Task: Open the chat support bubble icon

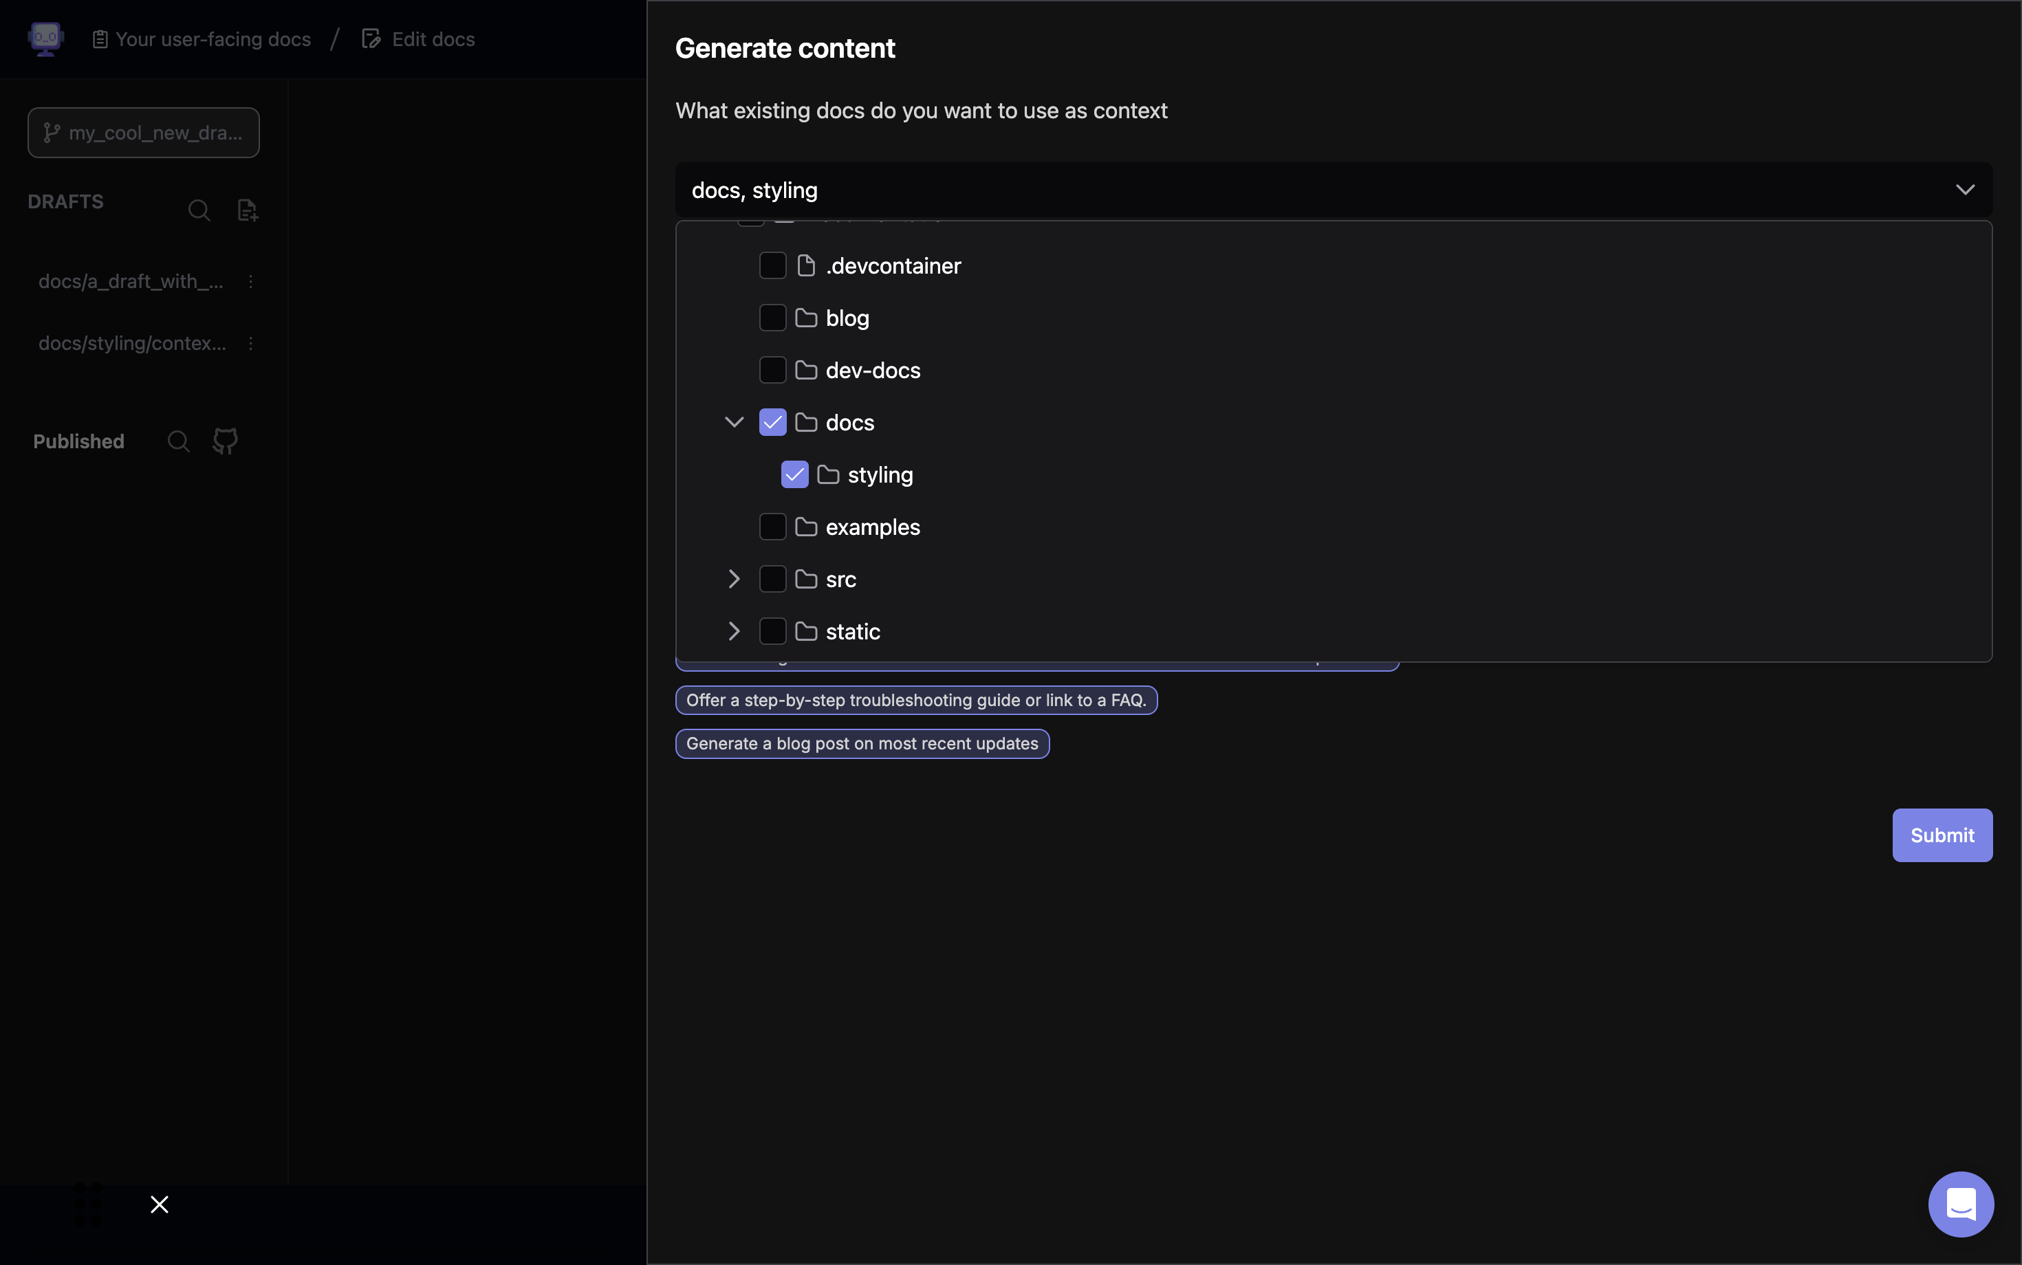Action: coord(1960,1204)
